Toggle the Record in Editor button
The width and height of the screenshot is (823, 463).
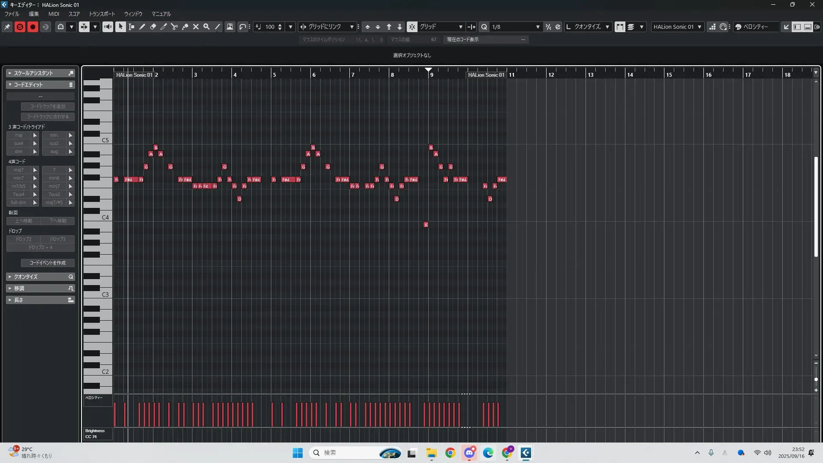click(x=33, y=27)
